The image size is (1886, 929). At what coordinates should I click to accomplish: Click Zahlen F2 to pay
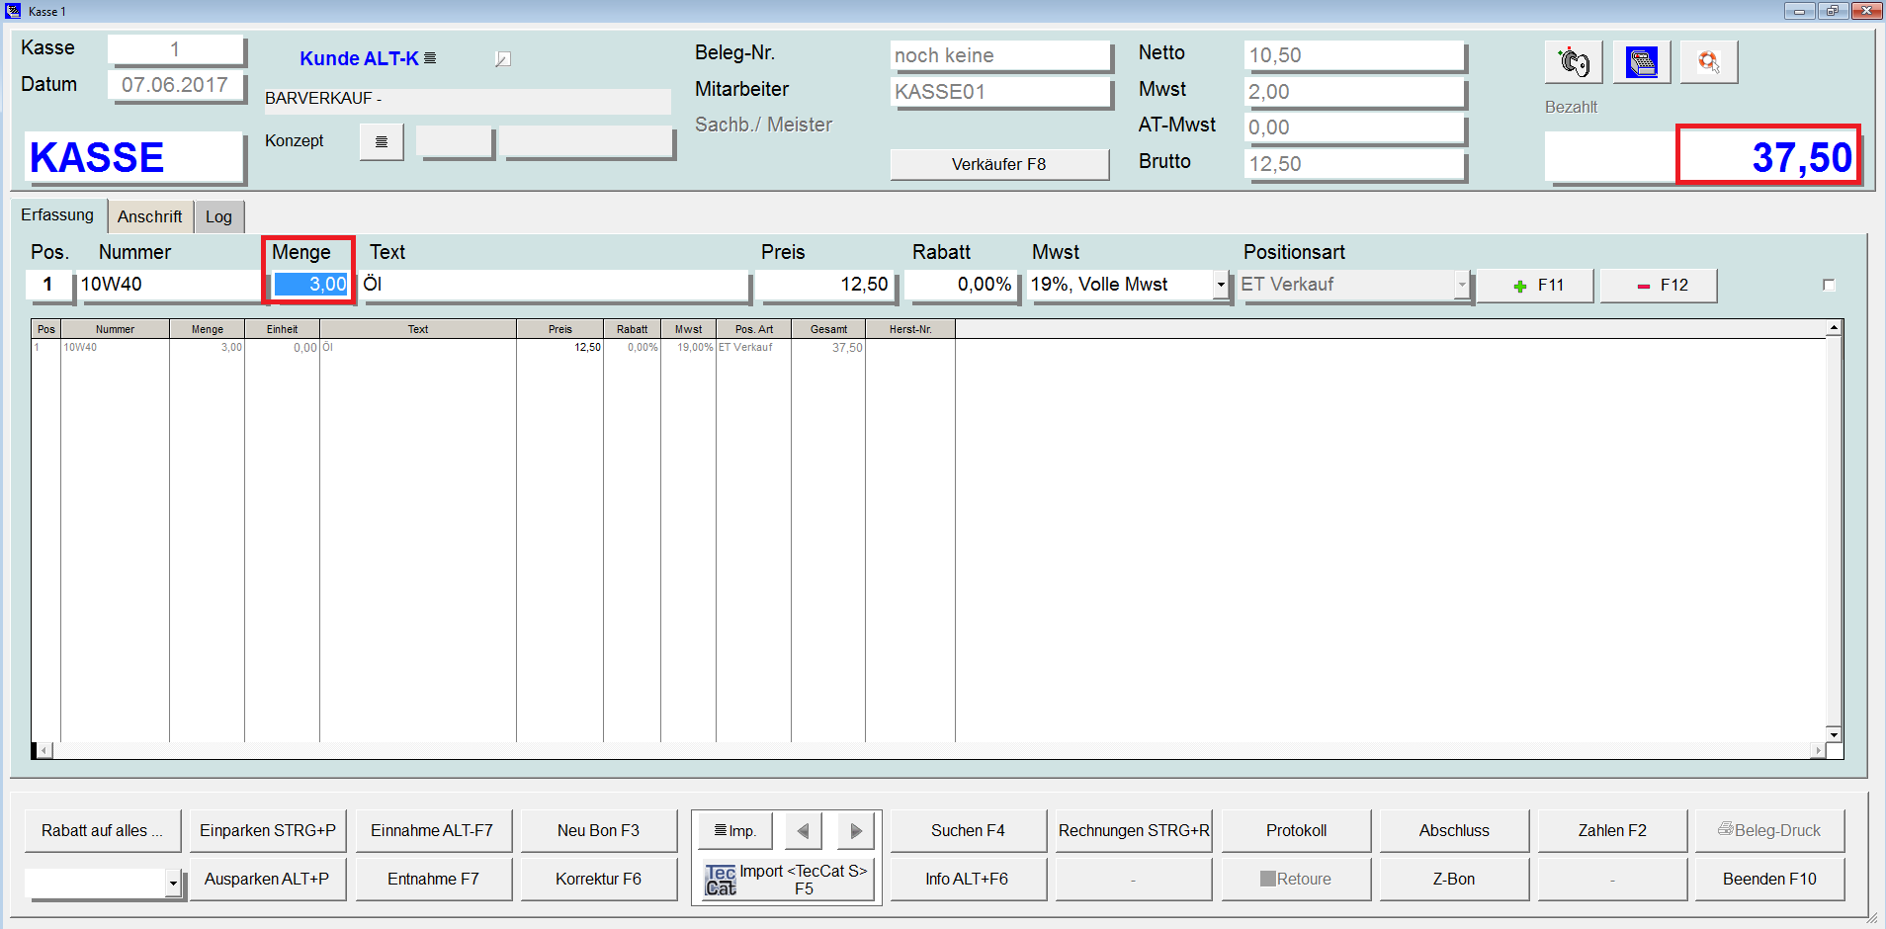point(1612,831)
